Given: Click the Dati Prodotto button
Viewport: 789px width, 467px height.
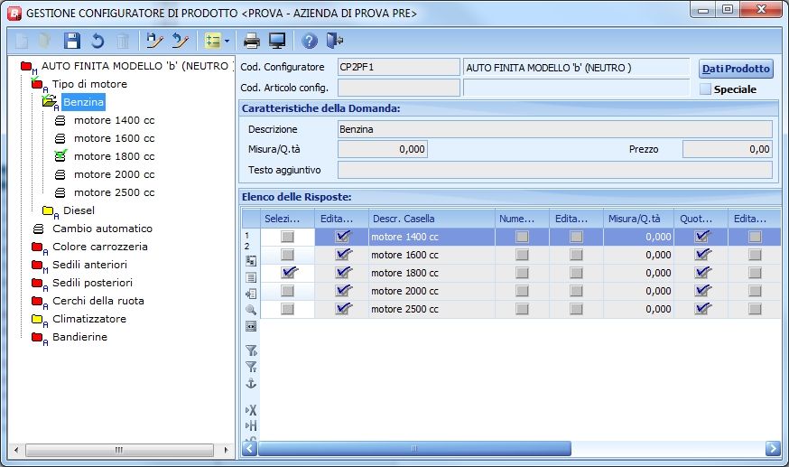Looking at the screenshot, I should coord(736,69).
